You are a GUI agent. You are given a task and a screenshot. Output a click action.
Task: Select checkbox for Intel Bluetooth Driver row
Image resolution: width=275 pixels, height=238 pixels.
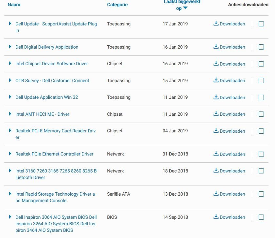coord(261,171)
